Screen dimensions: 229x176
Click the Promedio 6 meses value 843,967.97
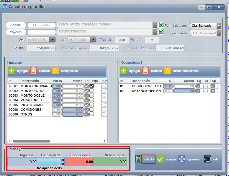[105, 48]
